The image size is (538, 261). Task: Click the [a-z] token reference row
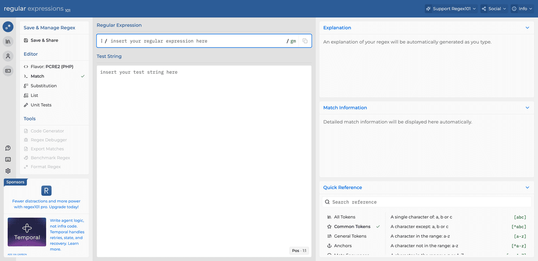coord(459,236)
